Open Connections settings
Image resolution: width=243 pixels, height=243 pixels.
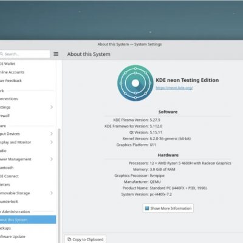[28, 98]
